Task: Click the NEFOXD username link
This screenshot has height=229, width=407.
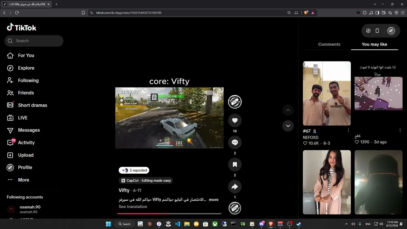Action: click(x=311, y=138)
